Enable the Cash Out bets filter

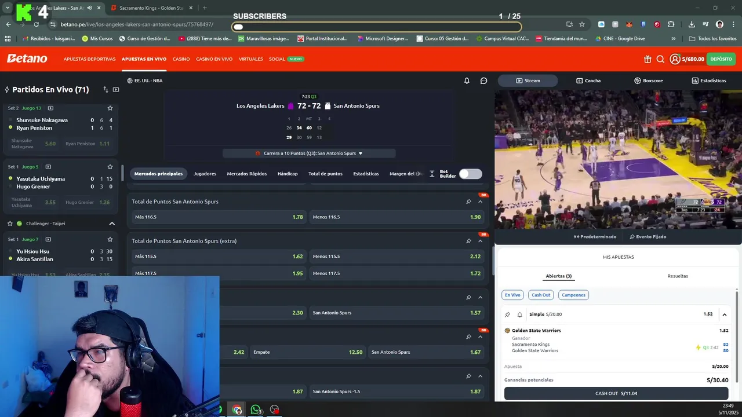pyautogui.click(x=541, y=295)
